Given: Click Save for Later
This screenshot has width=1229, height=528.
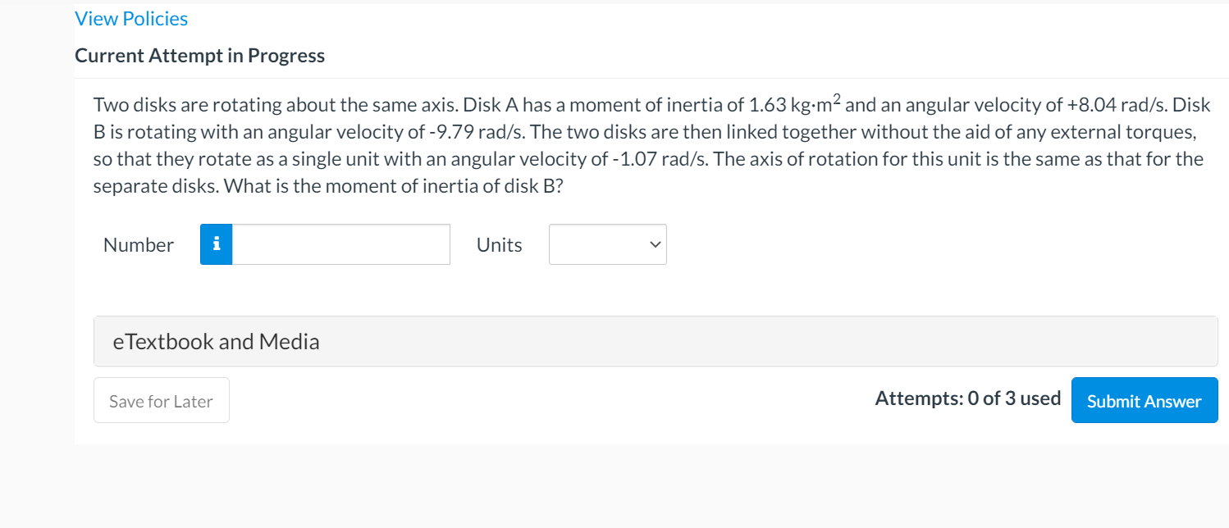Looking at the screenshot, I should click(161, 399).
